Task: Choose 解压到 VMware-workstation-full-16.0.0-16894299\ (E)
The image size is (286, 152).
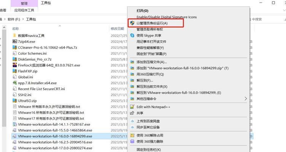Action: [x=179, y=93]
